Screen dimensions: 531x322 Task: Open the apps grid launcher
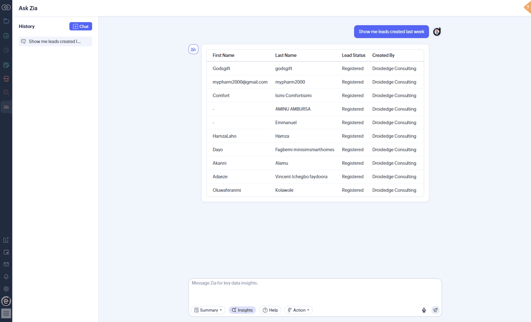6,313
